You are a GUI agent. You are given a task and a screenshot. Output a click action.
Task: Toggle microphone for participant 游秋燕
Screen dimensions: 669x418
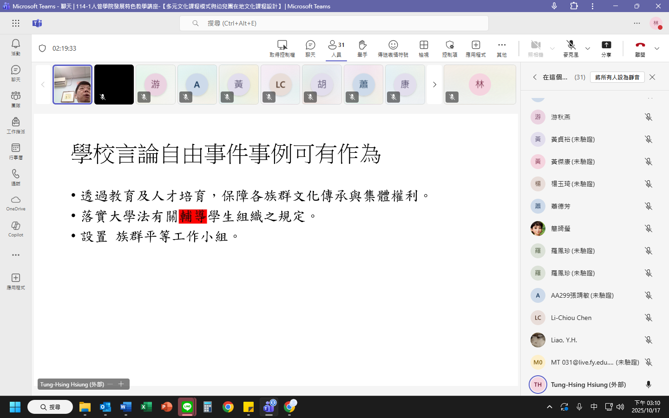(649, 117)
